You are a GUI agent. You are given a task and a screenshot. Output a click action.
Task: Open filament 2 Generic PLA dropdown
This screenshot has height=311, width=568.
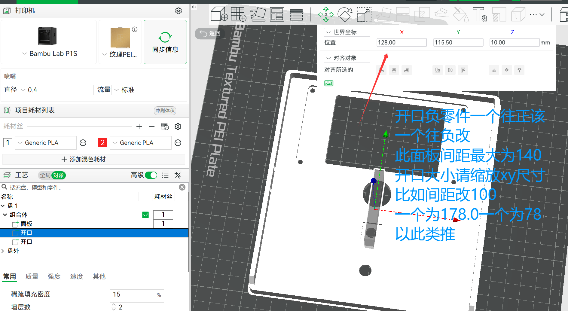tap(141, 143)
